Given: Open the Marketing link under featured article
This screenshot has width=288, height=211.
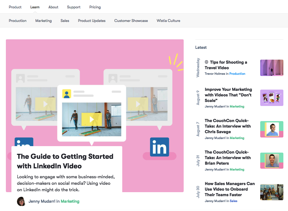Looking at the screenshot, I should (x=70, y=201).
